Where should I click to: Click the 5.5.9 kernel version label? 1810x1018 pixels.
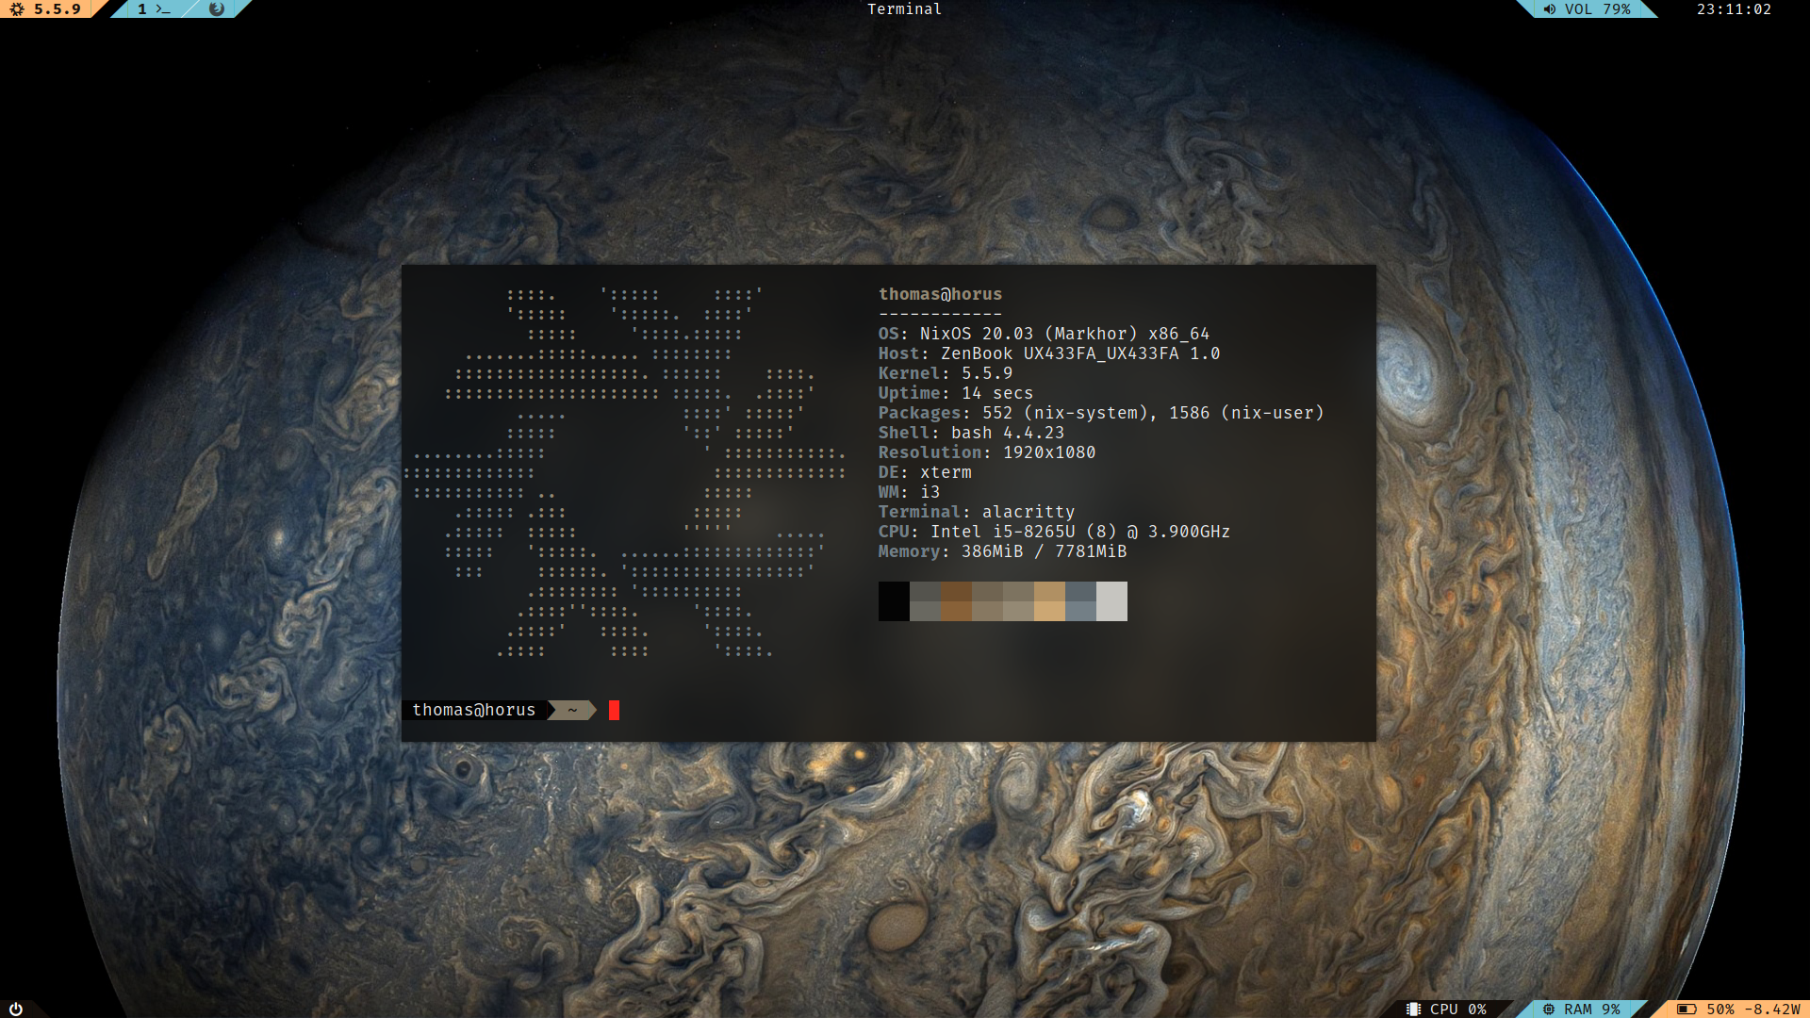[58, 9]
